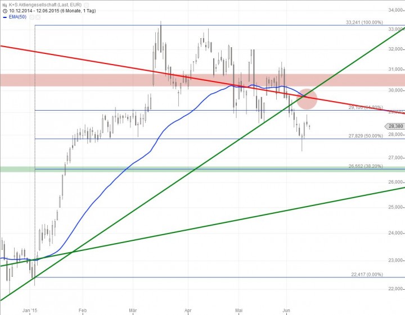This screenshot has height=315, width=405.
Task: Click the 28,380 current price tag
Action: [395, 126]
